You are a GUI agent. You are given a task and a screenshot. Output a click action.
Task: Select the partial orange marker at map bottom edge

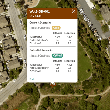[16, 109]
